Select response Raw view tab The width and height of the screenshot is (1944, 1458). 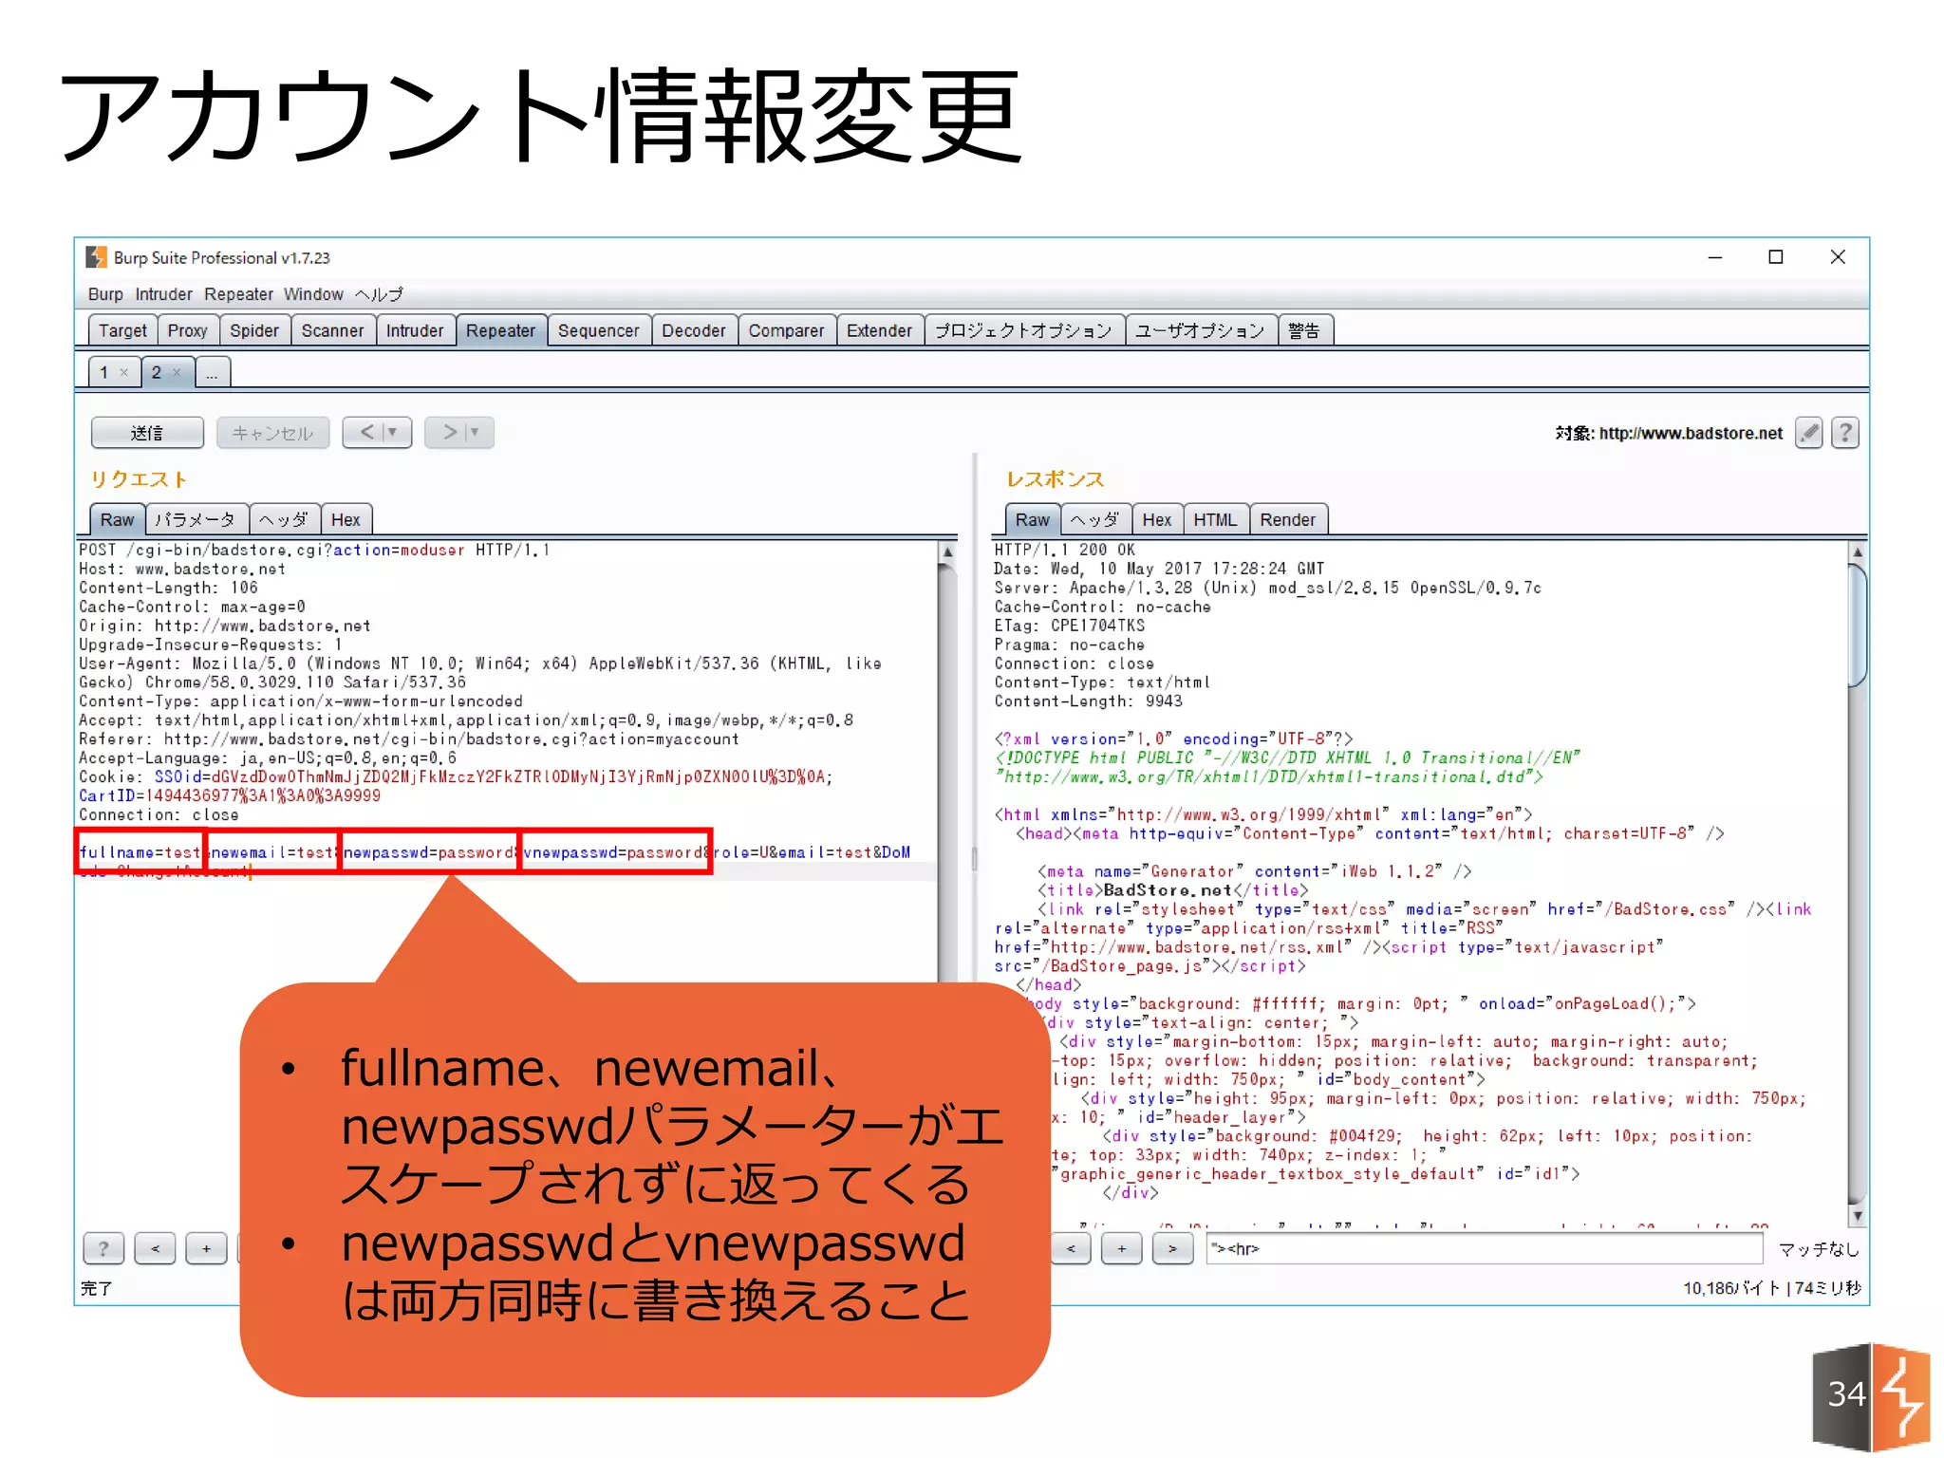[x=1032, y=519]
